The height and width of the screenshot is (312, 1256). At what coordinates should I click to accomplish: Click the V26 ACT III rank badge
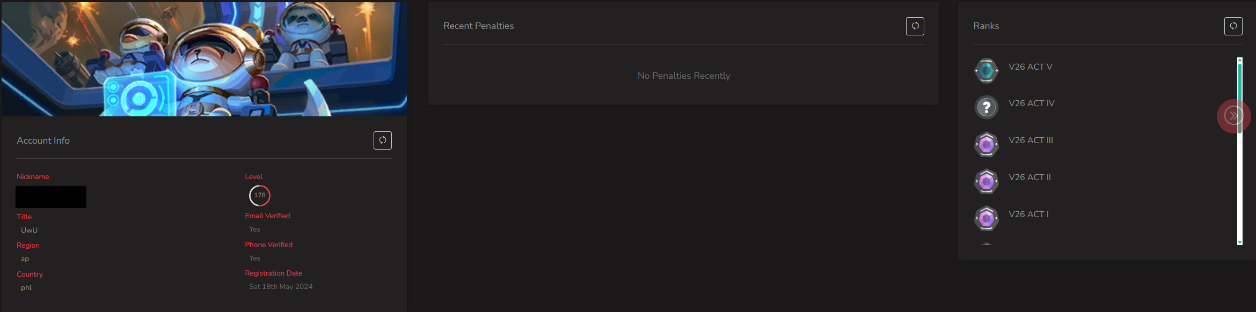click(986, 144)
